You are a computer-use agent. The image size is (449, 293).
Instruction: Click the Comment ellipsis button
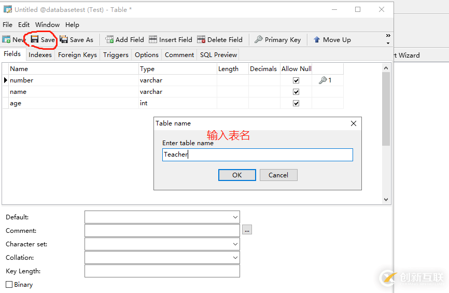tap(247, 230)
